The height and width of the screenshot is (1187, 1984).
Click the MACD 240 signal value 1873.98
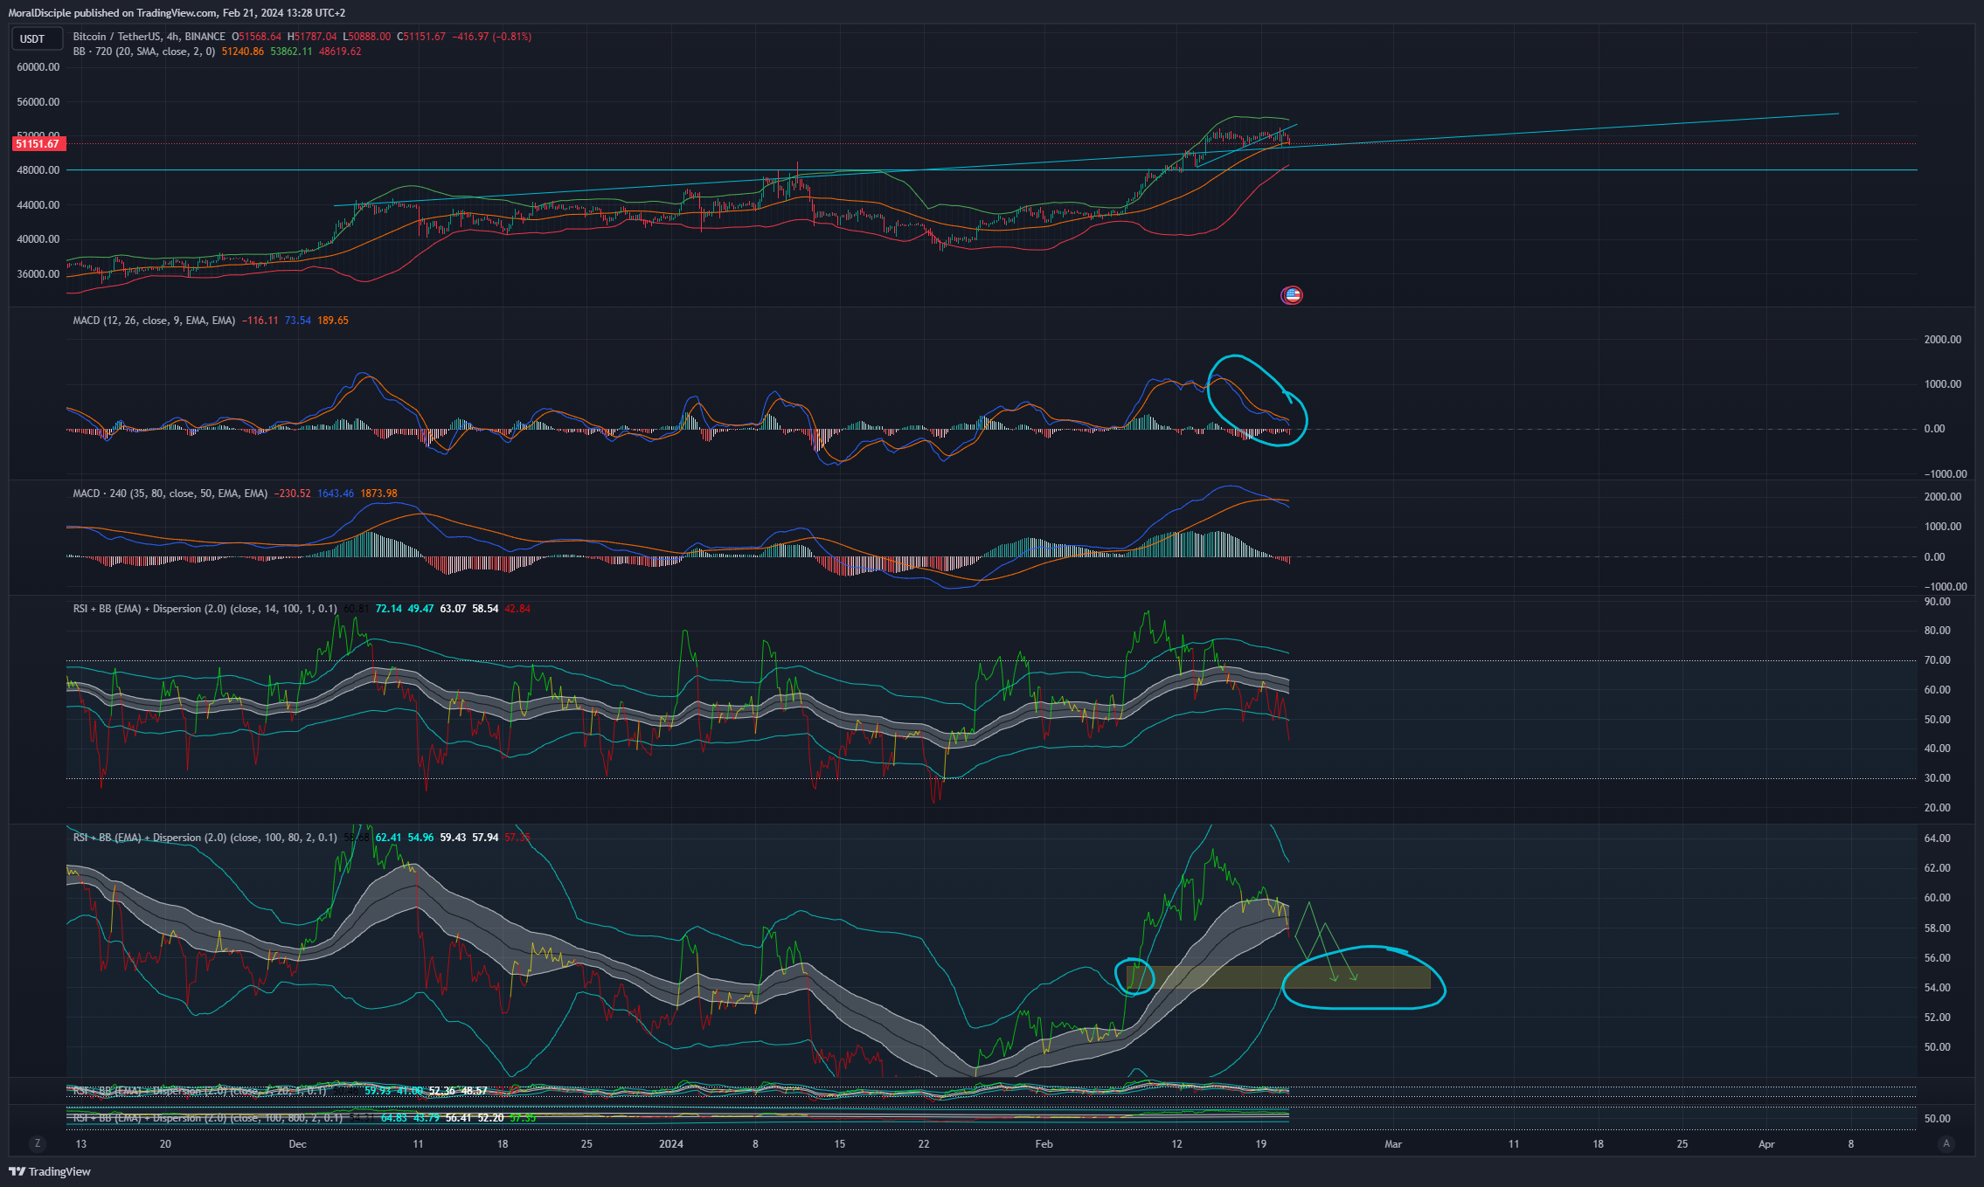pos(378,493)
